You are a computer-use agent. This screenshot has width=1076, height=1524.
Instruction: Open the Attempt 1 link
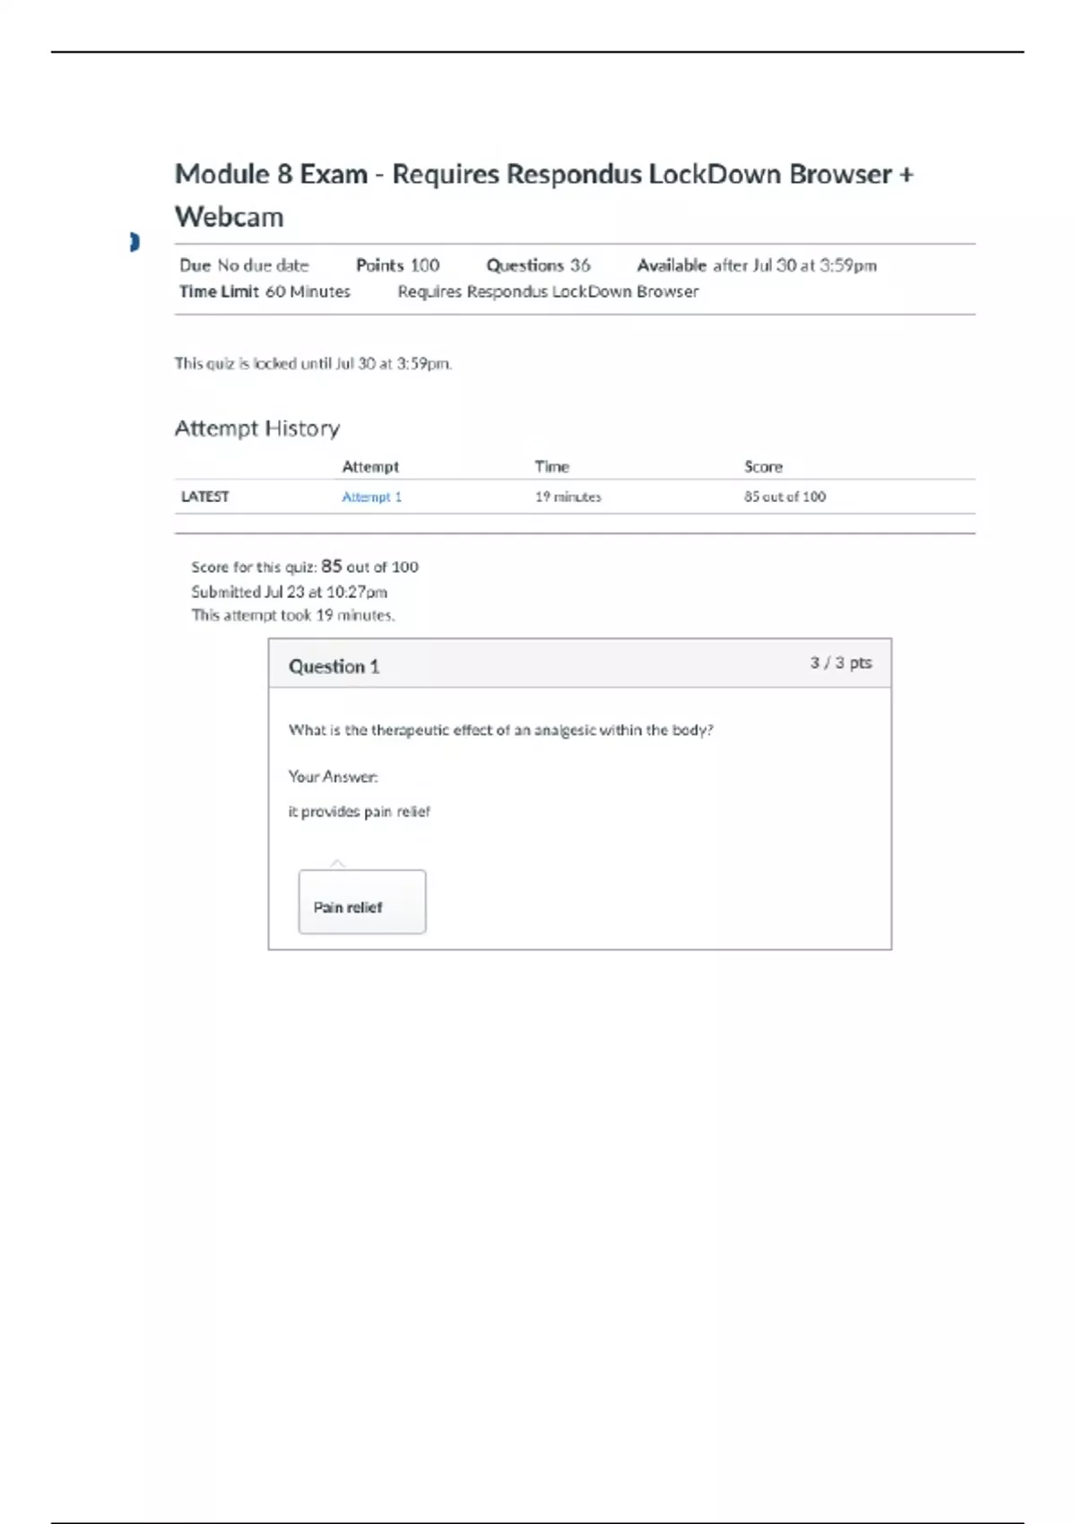(371, 497)
